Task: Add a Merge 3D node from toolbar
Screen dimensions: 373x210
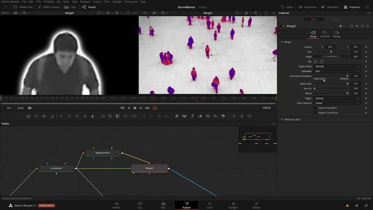Action: coord(200,116)
